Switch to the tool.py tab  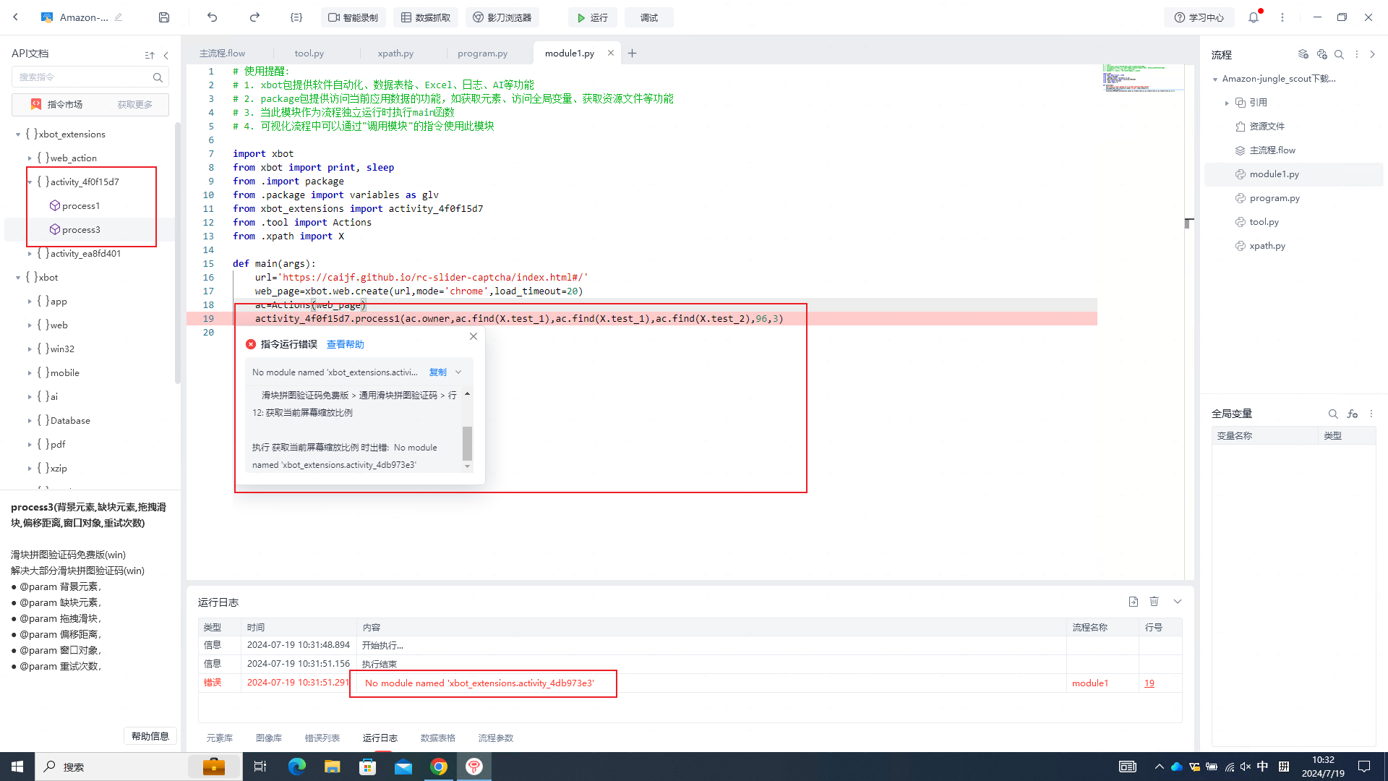(309, 53)
